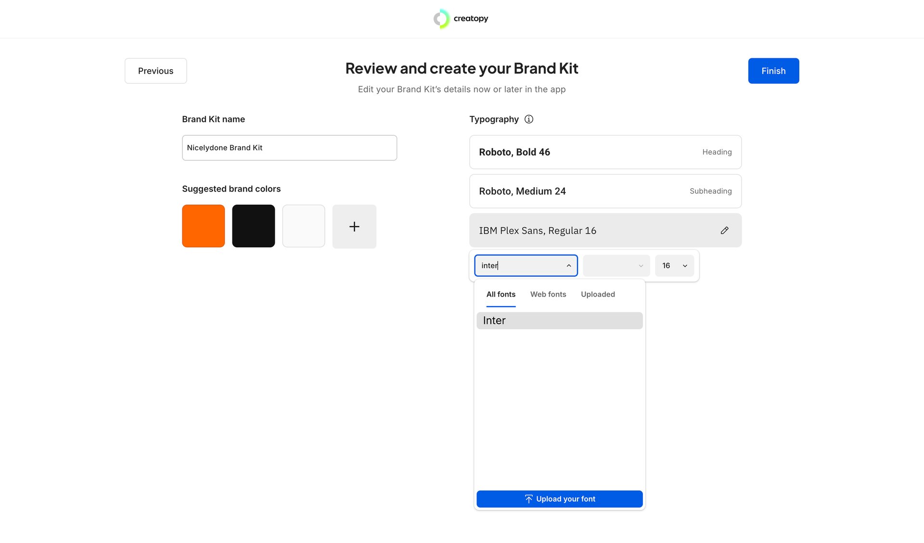Select the Roboto, Bold 46 Heading row

click(x=605, y=152)
